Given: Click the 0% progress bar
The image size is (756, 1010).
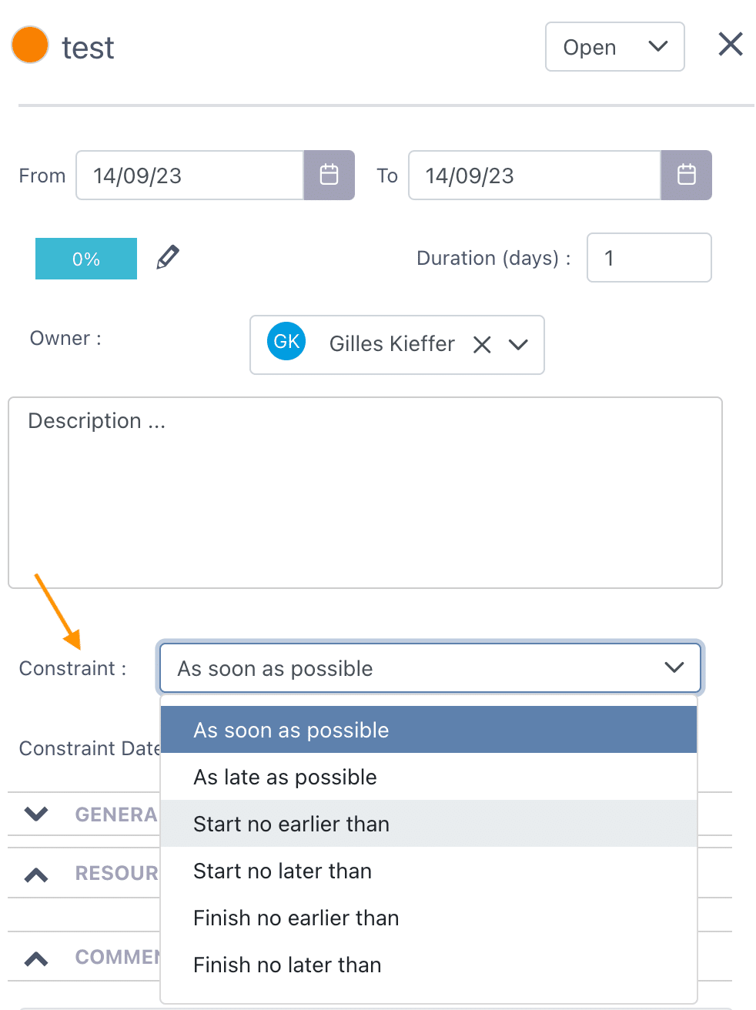Looking at the screenshot, I should 86,259.
